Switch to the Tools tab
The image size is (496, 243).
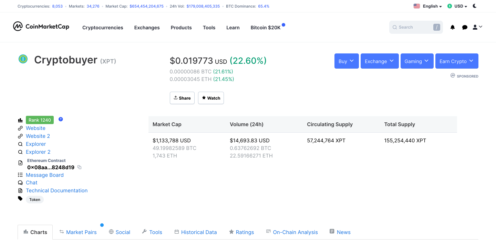tap(152, 232)
